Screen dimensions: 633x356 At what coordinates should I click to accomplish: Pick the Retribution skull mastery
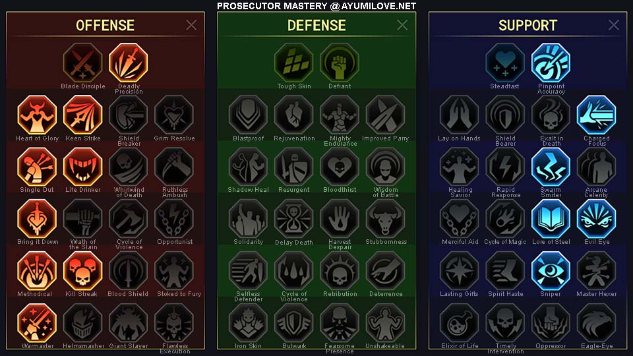(x=340, y=271)
